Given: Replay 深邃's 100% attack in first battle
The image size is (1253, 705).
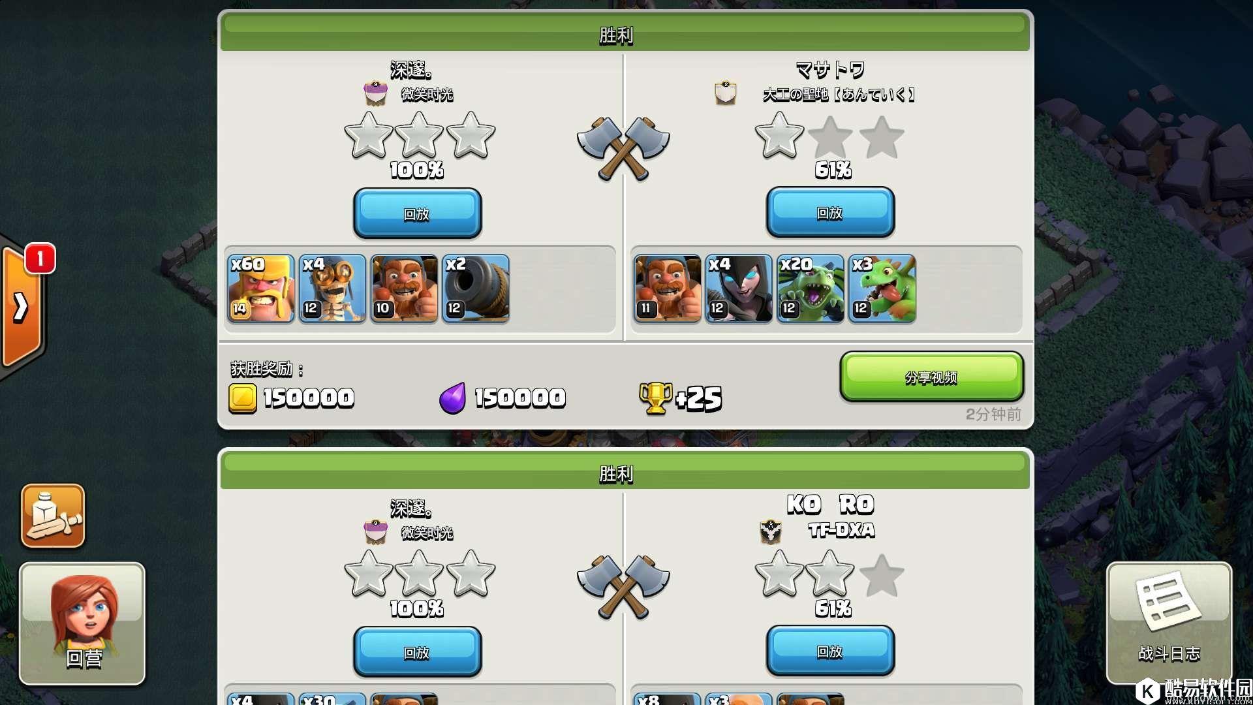Looking at the screenshot, I should click(417, 213).
